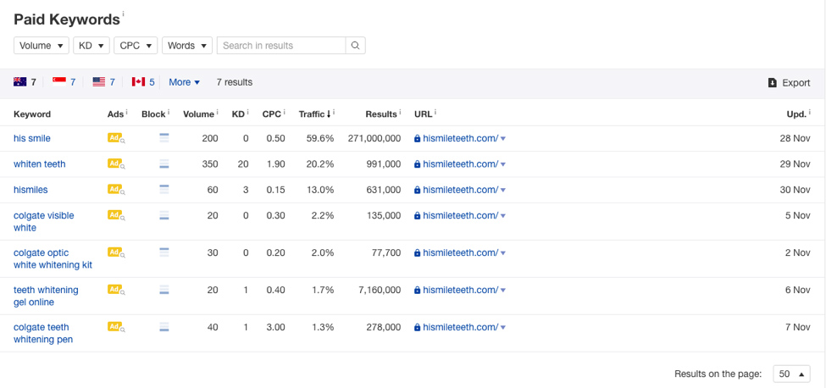Click the Ad icon for 'his smile'
Image resolution: width=826 pixels, height=388 pixels.
coord(116,138)
